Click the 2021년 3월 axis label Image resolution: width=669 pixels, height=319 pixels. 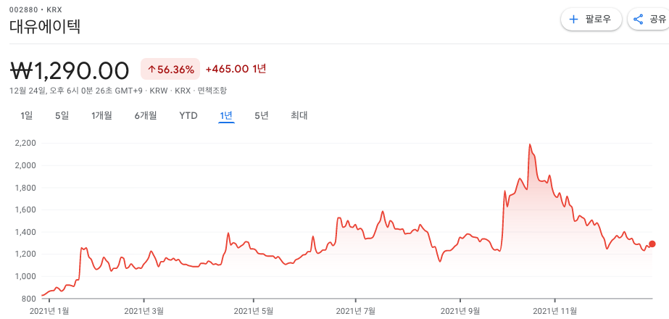coord(144,311)
